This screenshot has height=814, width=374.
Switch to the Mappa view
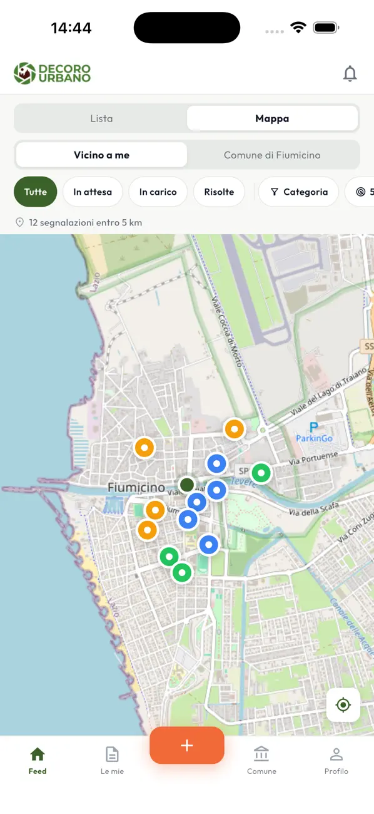[x=272, y=118]
